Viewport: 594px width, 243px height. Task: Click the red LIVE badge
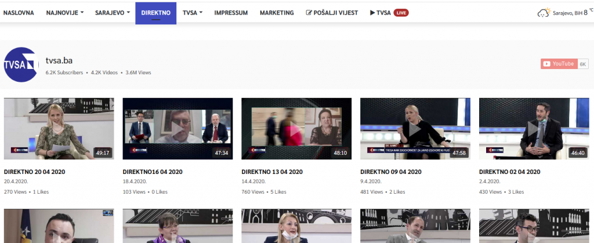(401, 13)
